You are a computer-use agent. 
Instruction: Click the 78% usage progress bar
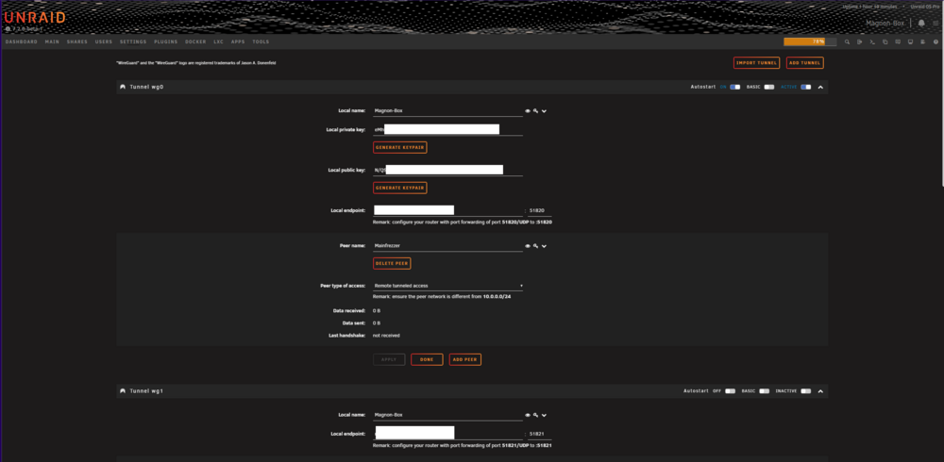click(x=810, y=41)
